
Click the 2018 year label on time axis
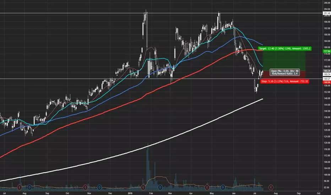coord(130,193)
